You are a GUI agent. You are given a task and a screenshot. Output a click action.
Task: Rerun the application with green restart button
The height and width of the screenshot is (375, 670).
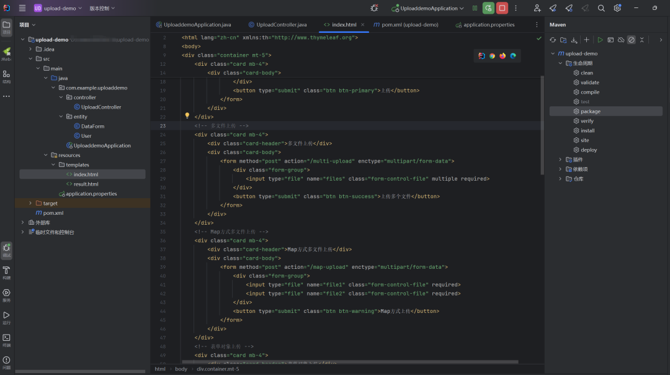point(488,8)
